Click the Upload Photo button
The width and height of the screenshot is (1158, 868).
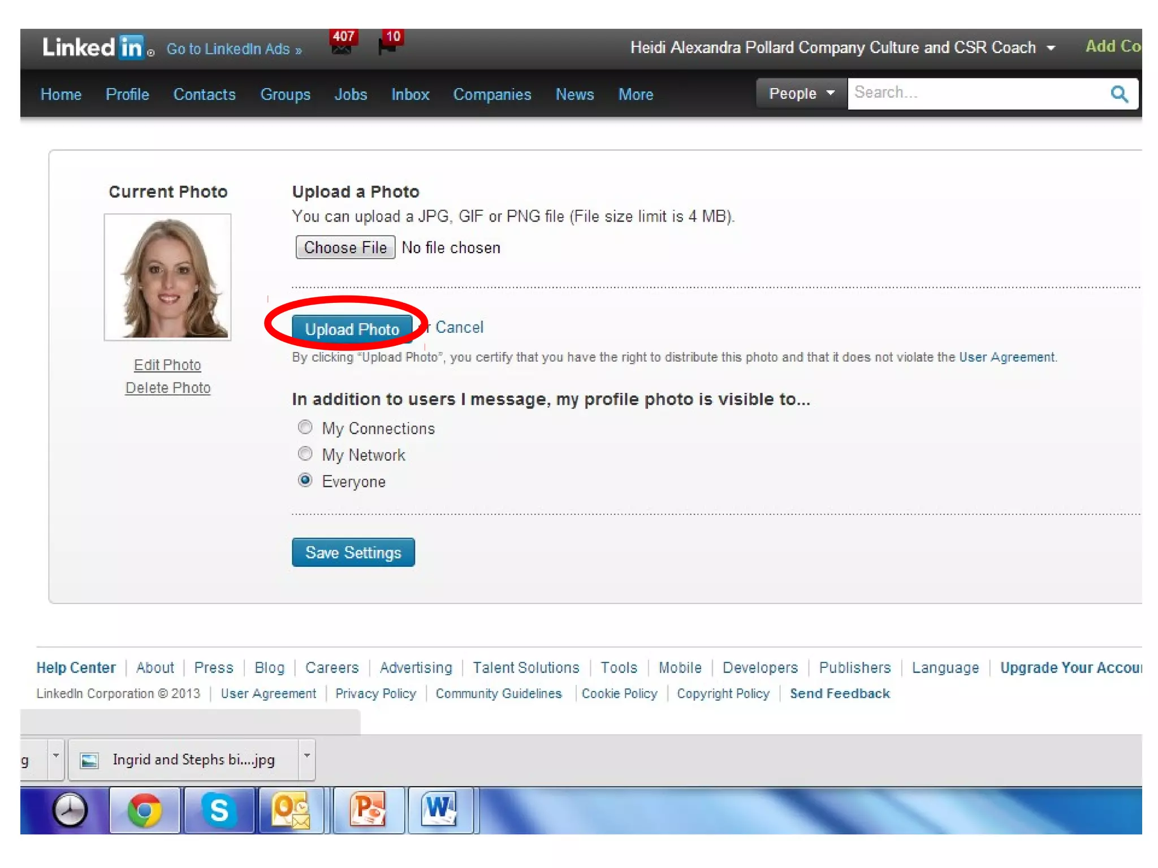coord(352,329)
